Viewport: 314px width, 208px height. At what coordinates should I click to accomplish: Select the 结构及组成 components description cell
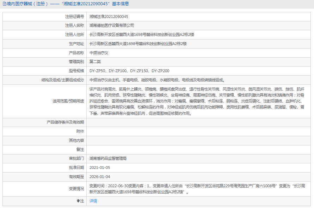pyautogui.click(x=148, y=80)
